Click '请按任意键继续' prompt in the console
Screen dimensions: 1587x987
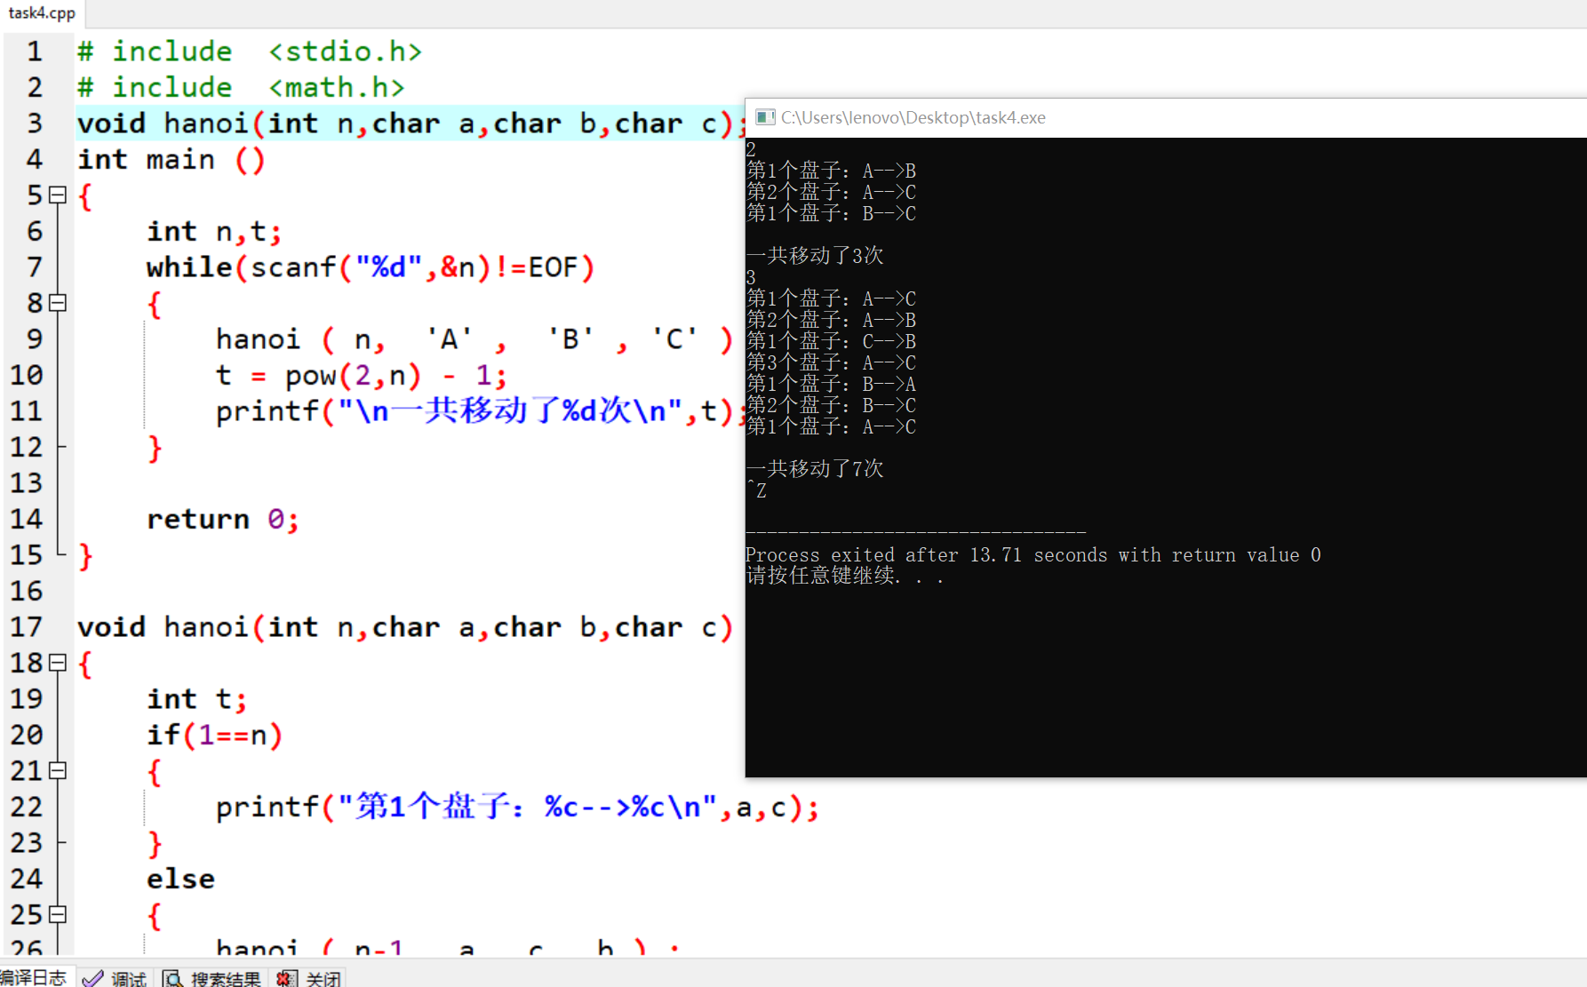844,577
